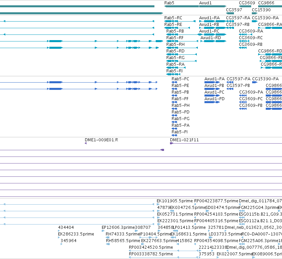The width and height of the screenshot is (282, 259).
Task: Select transcript Rab5-RC
Action: [173, 18]
